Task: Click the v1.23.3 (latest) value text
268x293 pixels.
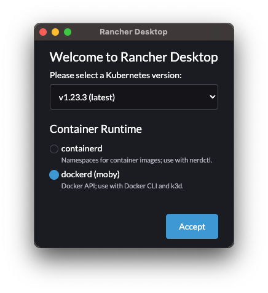Action: (87, 97)
